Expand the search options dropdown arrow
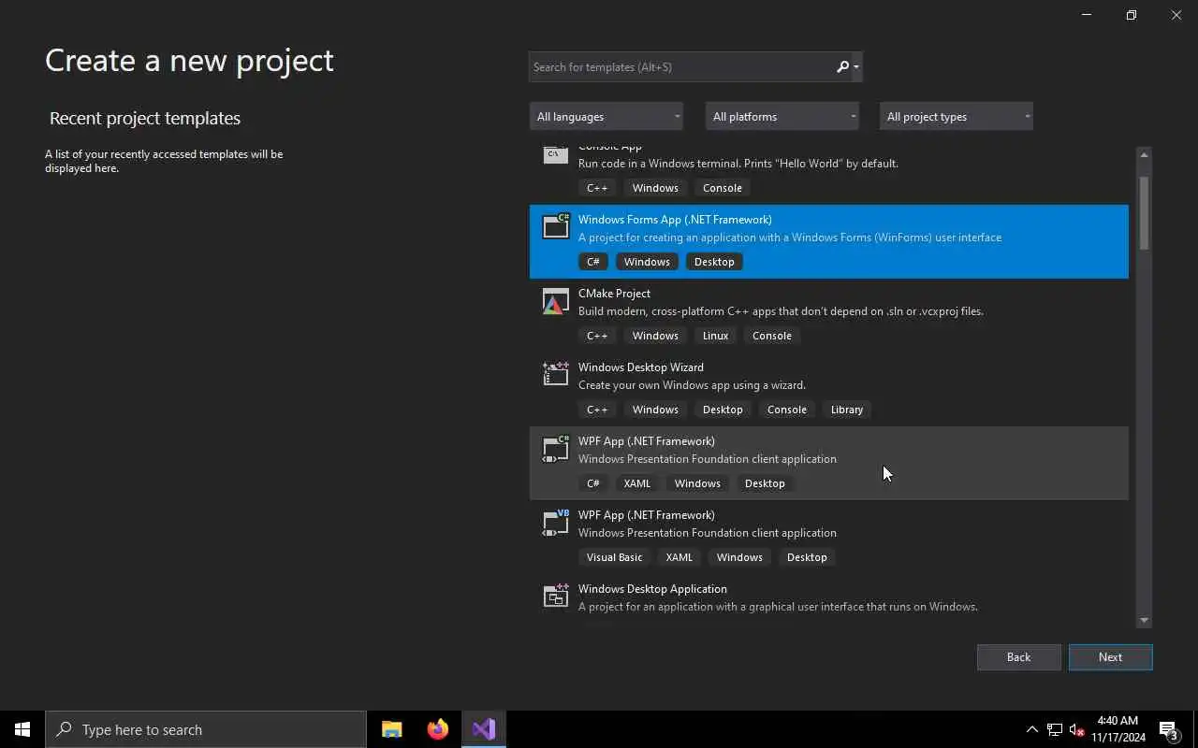1198x748 pixels. 856,66
